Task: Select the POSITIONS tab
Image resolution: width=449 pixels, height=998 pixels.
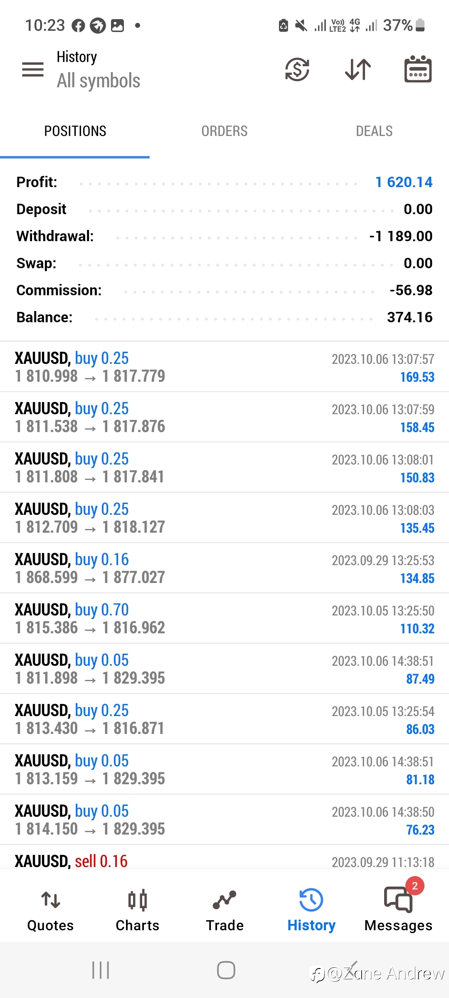Action: click(x=75, y=131)
